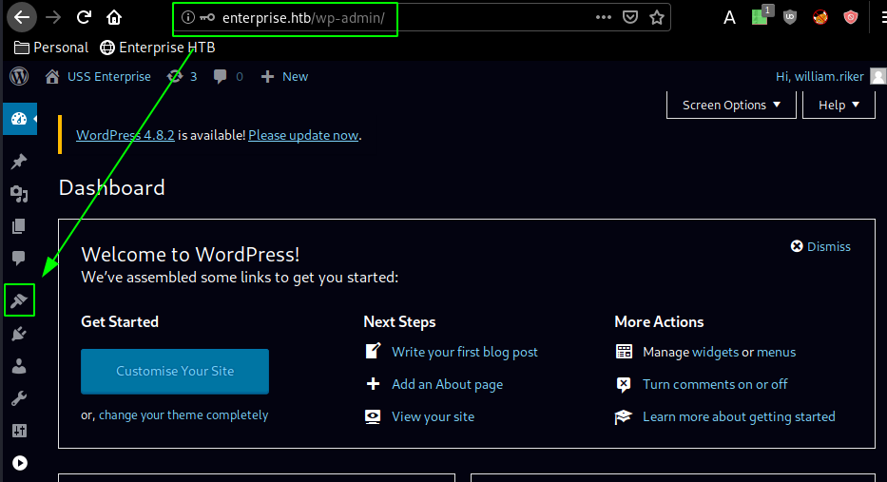Open the New content menu
Screen dimensions: 887x482
pyautogui.click(x=284, y=76)
